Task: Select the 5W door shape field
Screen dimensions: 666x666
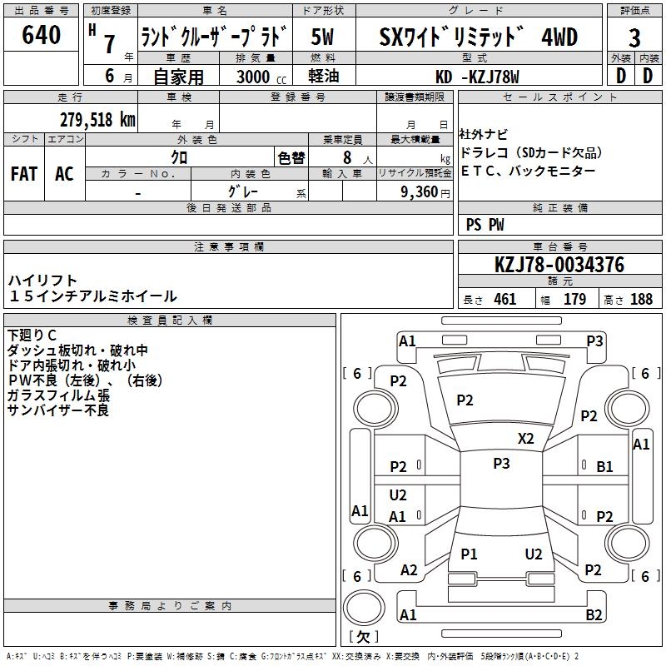Action: [x=322, y=37]
